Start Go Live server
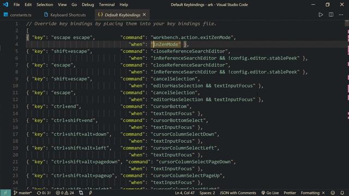349x196 pixels. point(270,193)
